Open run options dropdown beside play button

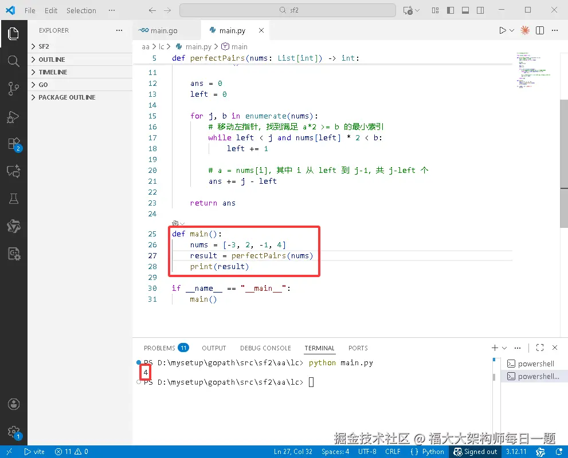click(512, 30)
